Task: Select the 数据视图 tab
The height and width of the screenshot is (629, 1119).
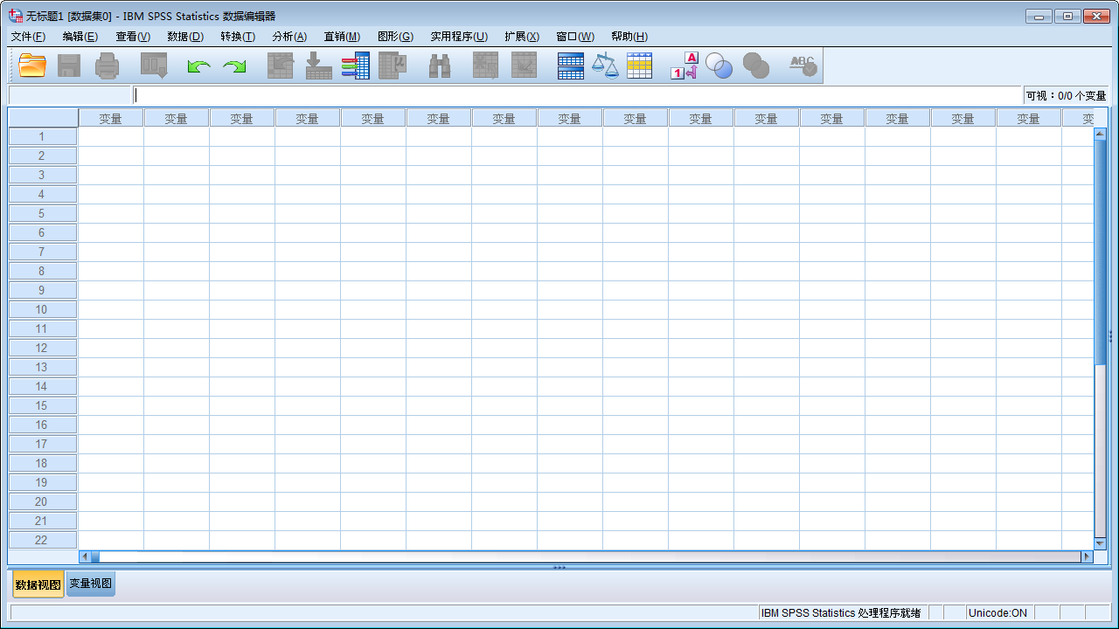Action: pos(38,584)
